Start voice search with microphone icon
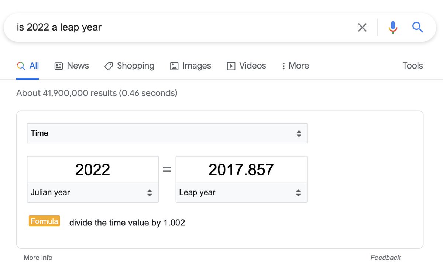Image resolution: width=443 pixels, height=273 pixels. tap(393, 27)
